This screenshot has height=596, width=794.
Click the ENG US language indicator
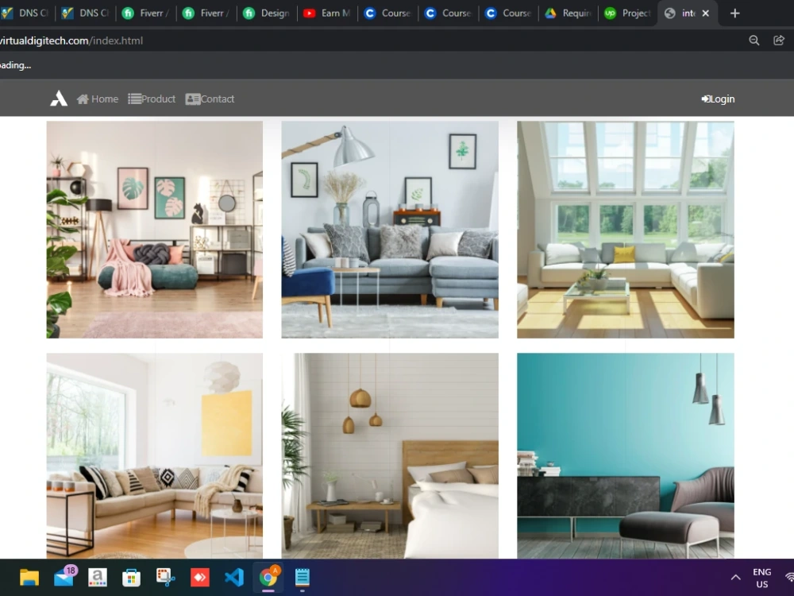[762, 578]
